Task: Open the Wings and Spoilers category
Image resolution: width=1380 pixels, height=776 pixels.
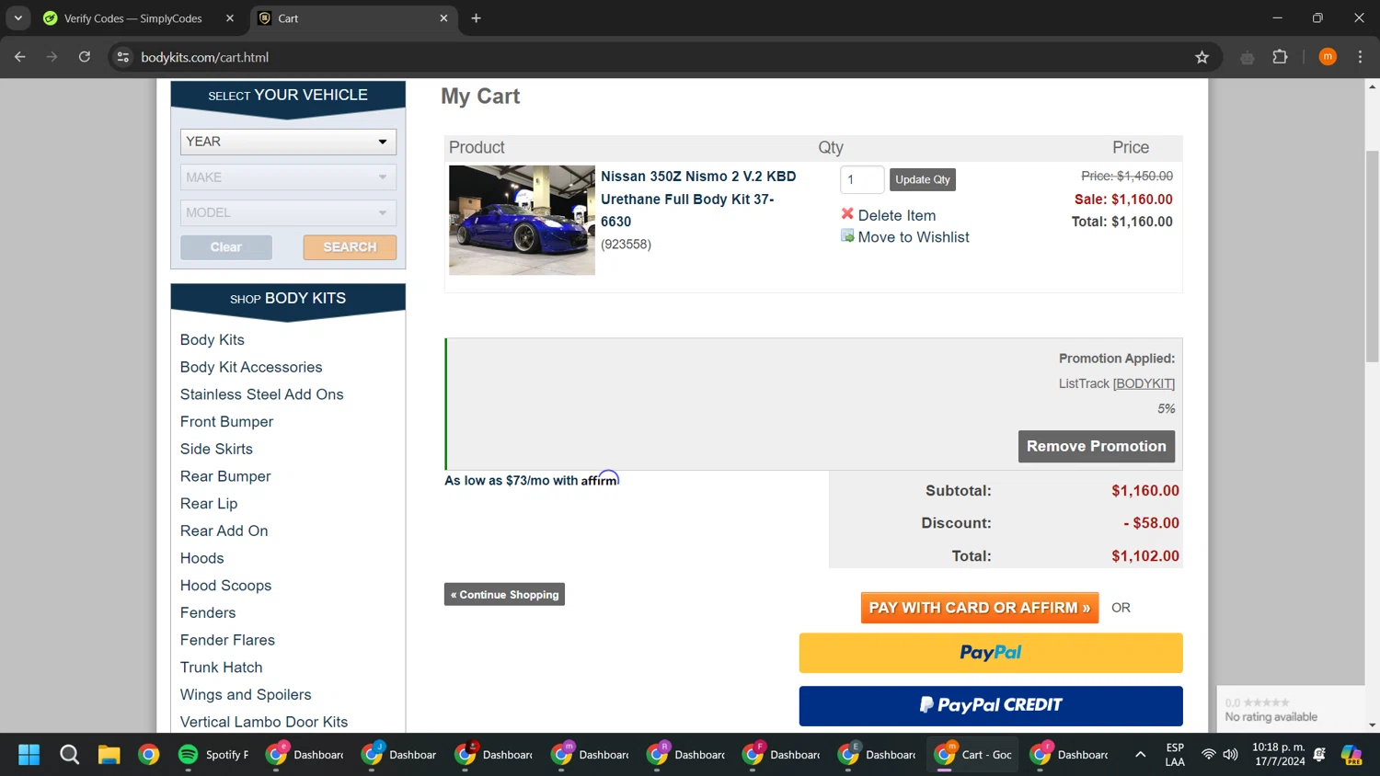Action: [x=246, y=694]
